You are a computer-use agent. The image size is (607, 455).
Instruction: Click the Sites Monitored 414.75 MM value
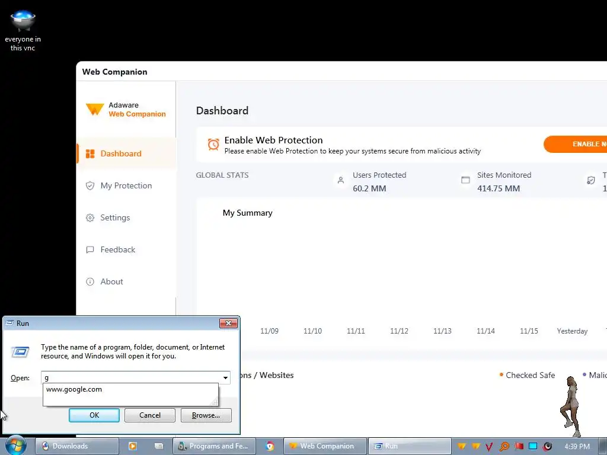[498, 188]
